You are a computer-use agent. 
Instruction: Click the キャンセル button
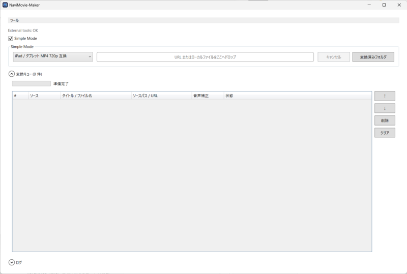click(x=334, y=57)
